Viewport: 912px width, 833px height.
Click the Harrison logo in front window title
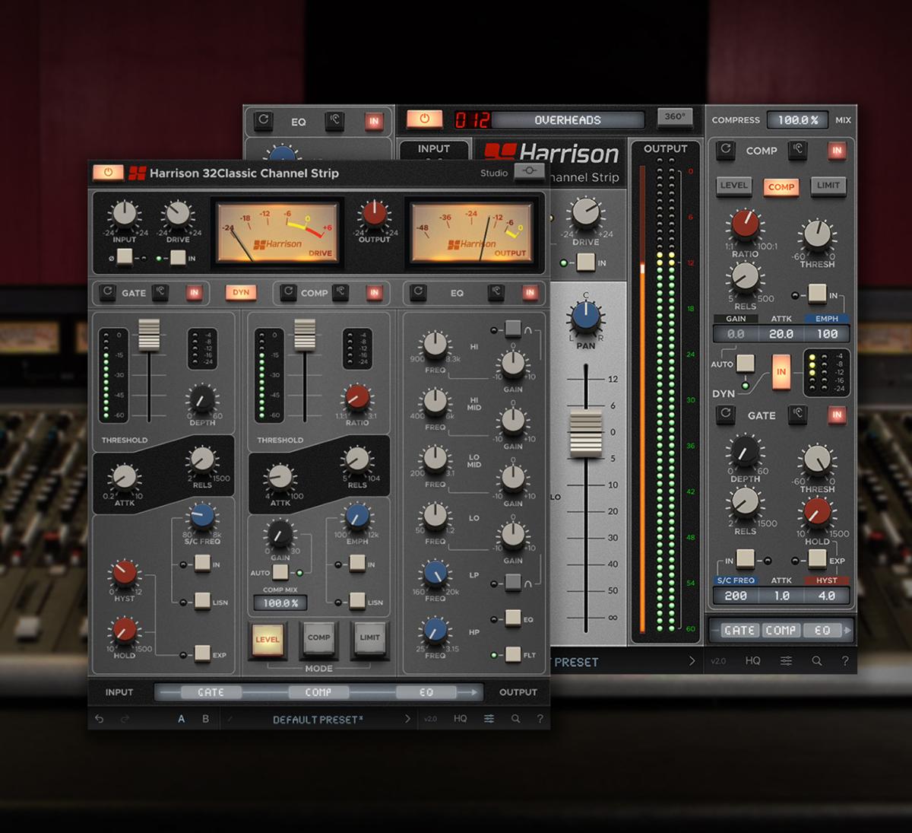[x=137, y=173]
